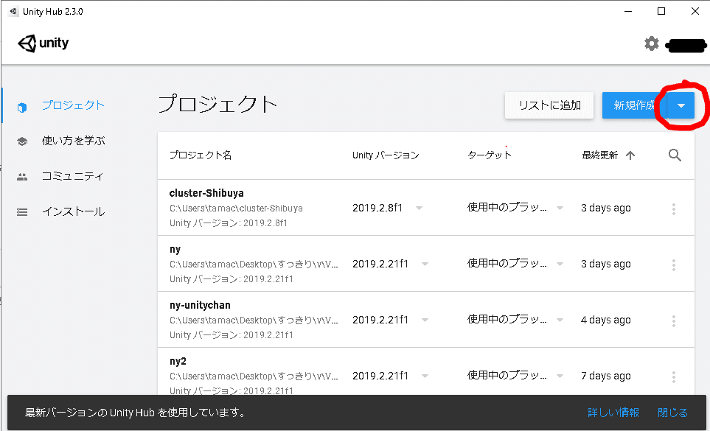710x431 pixels.
Task: Toggle sort order arrow next to 最終更新
Action: (x=630, y=155)
